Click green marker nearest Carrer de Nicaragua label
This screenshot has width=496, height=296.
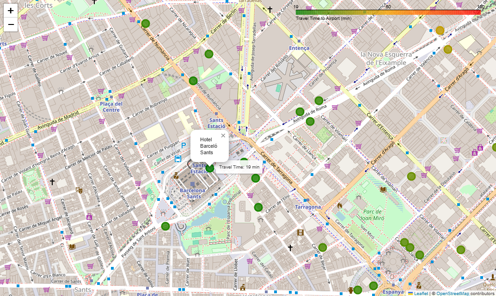209,54
